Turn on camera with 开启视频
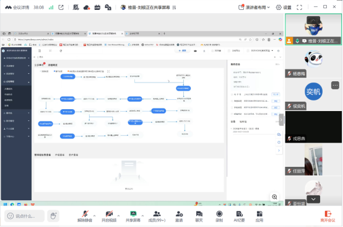The height and width of the screenshot is (227, 343). coord(109,216)
